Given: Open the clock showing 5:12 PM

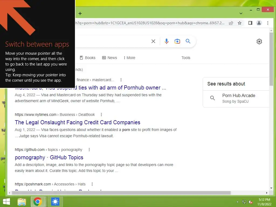Looking at the screenshot, I should [x=264, y=202].
